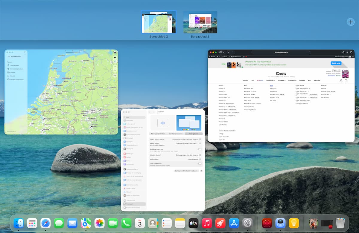Go back in Safari window

click(x=229, y=52)
